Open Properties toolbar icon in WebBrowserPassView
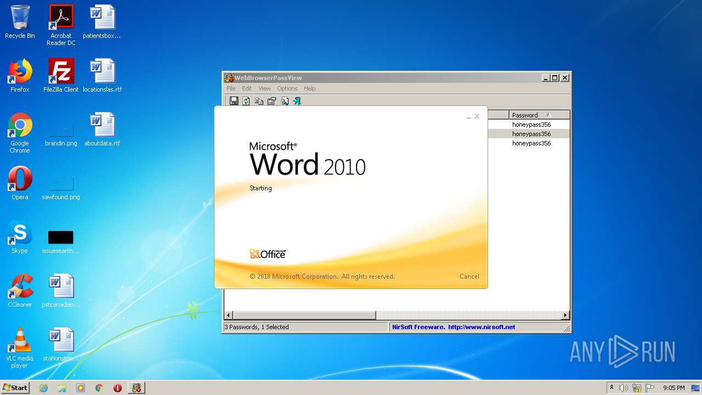 click(271, 101)
